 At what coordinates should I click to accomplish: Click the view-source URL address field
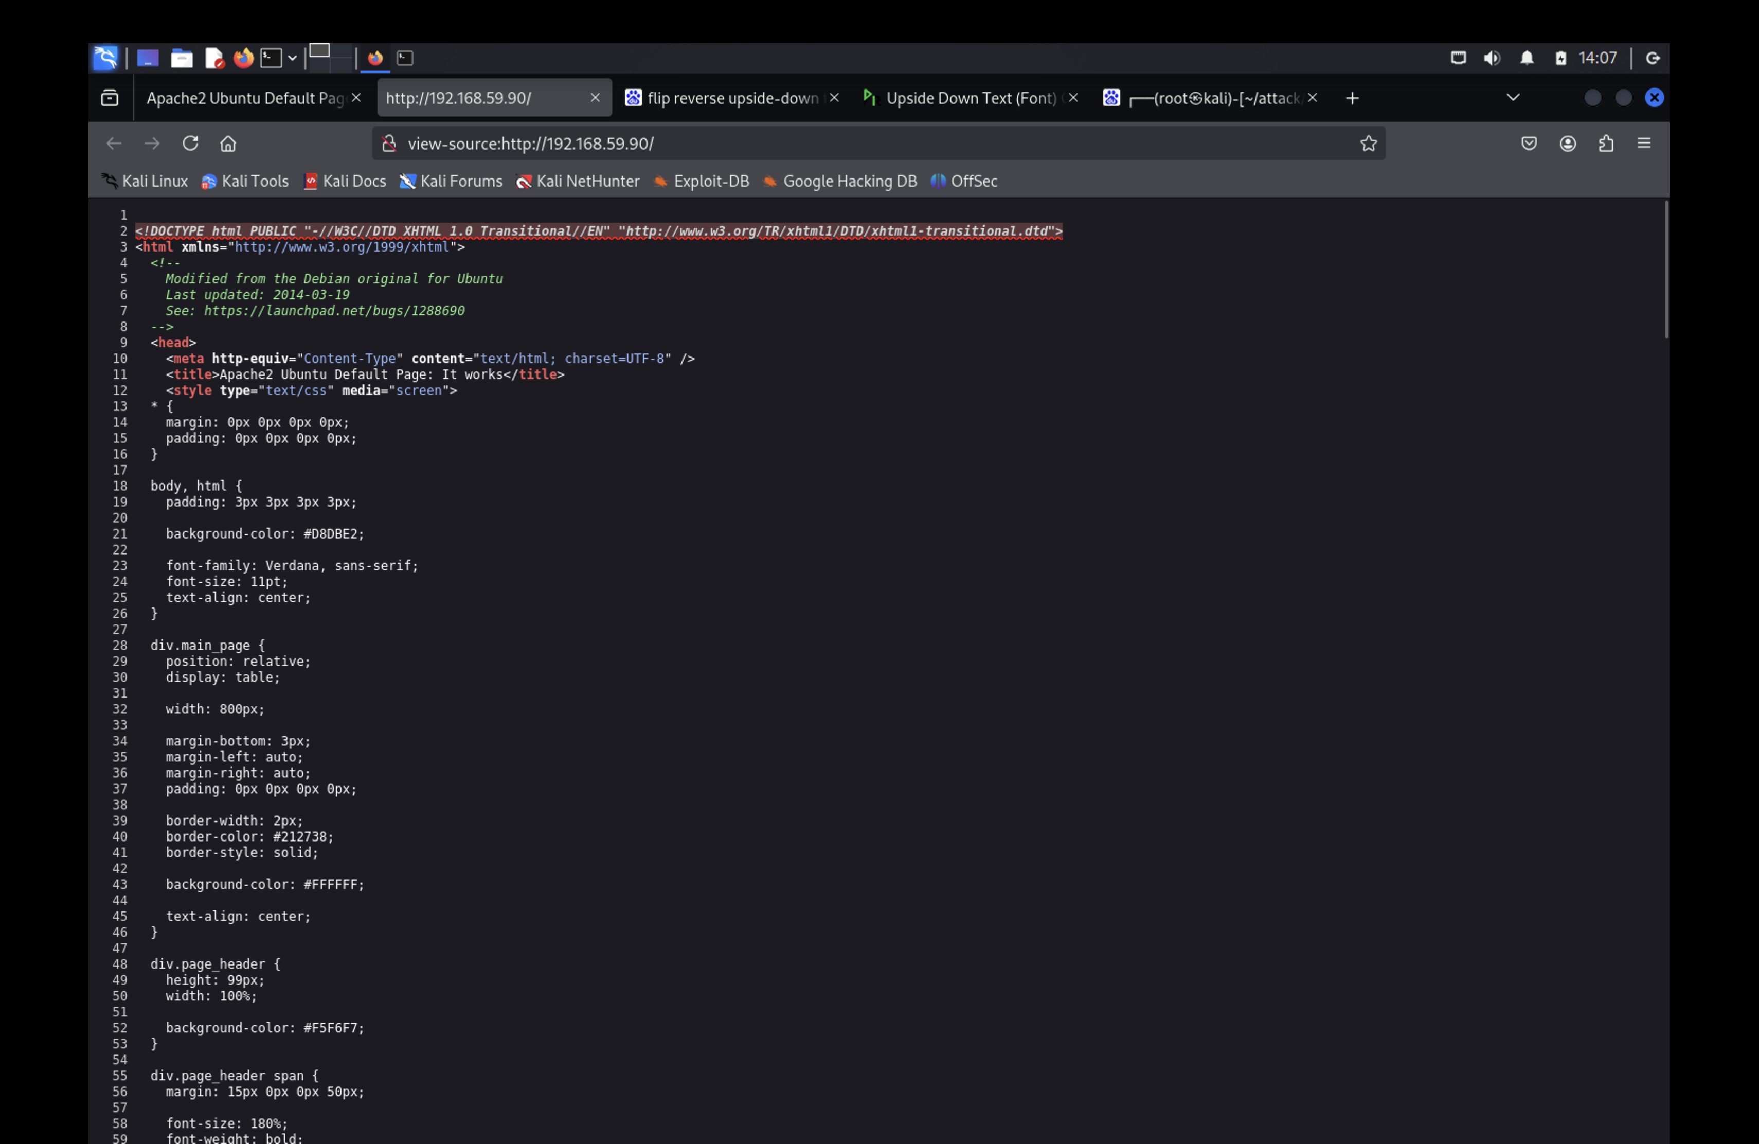click(x=813, y=144)
